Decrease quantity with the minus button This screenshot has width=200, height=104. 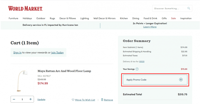point(14,99)
